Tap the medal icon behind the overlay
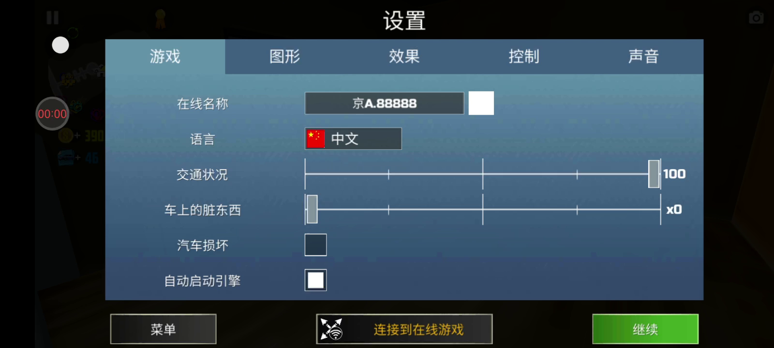 tap(160, 18)
